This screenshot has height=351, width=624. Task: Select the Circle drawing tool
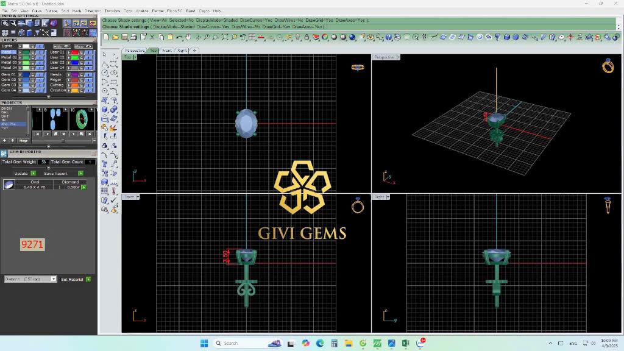click(x=105, y=73)
